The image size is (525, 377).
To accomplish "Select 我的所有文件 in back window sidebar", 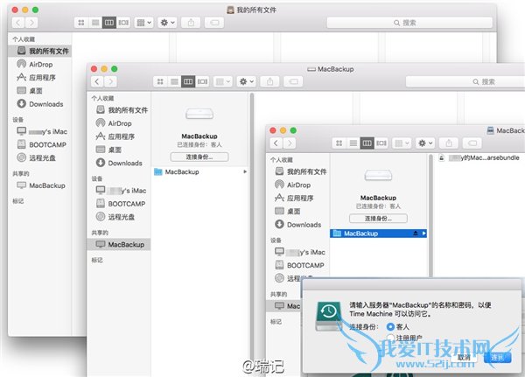I will click(40, 51).
